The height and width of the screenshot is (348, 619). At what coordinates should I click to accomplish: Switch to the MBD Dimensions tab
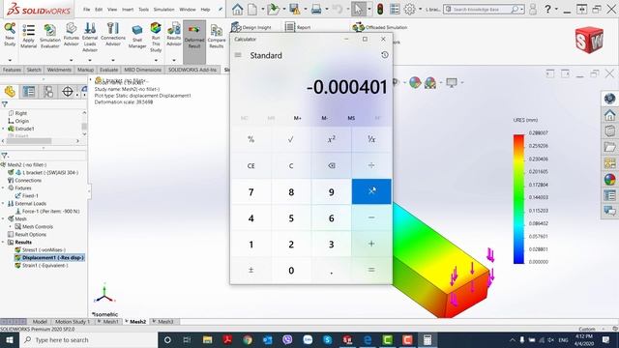(x=142, y=70)
